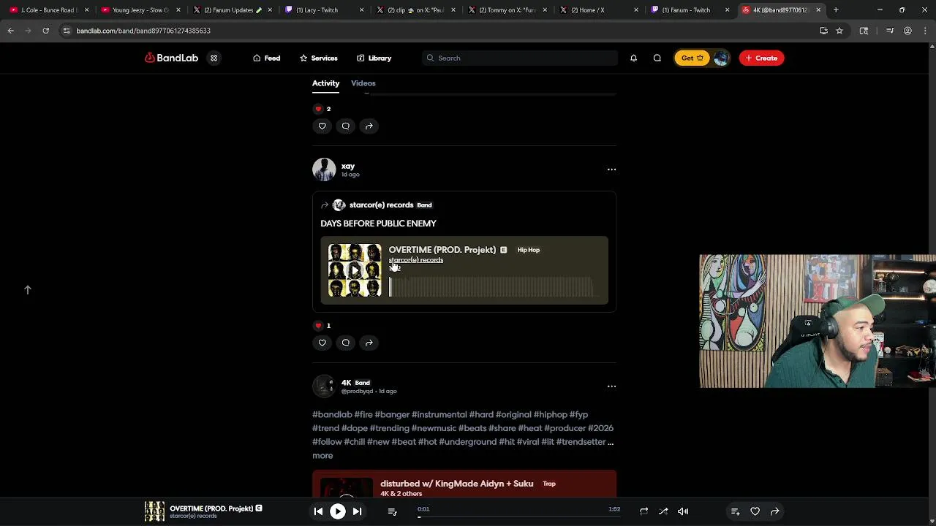The width and height of the screenshot is (936, 526).
Task: Share the top post with 2 likes
Action: pyautogui.click(x=369, y=126)
